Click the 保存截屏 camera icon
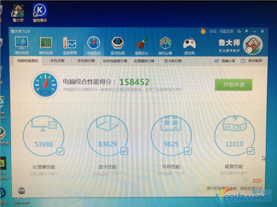The height and width of the screenshot is (207, 277). pos(243,61)
